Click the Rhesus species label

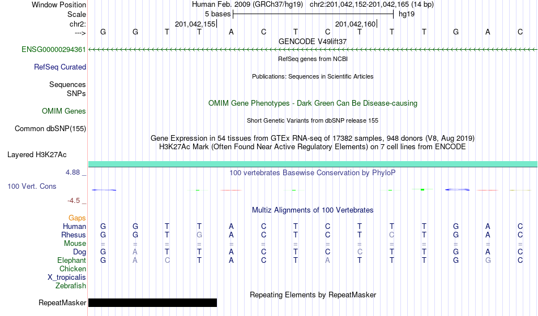pos(74,235)
